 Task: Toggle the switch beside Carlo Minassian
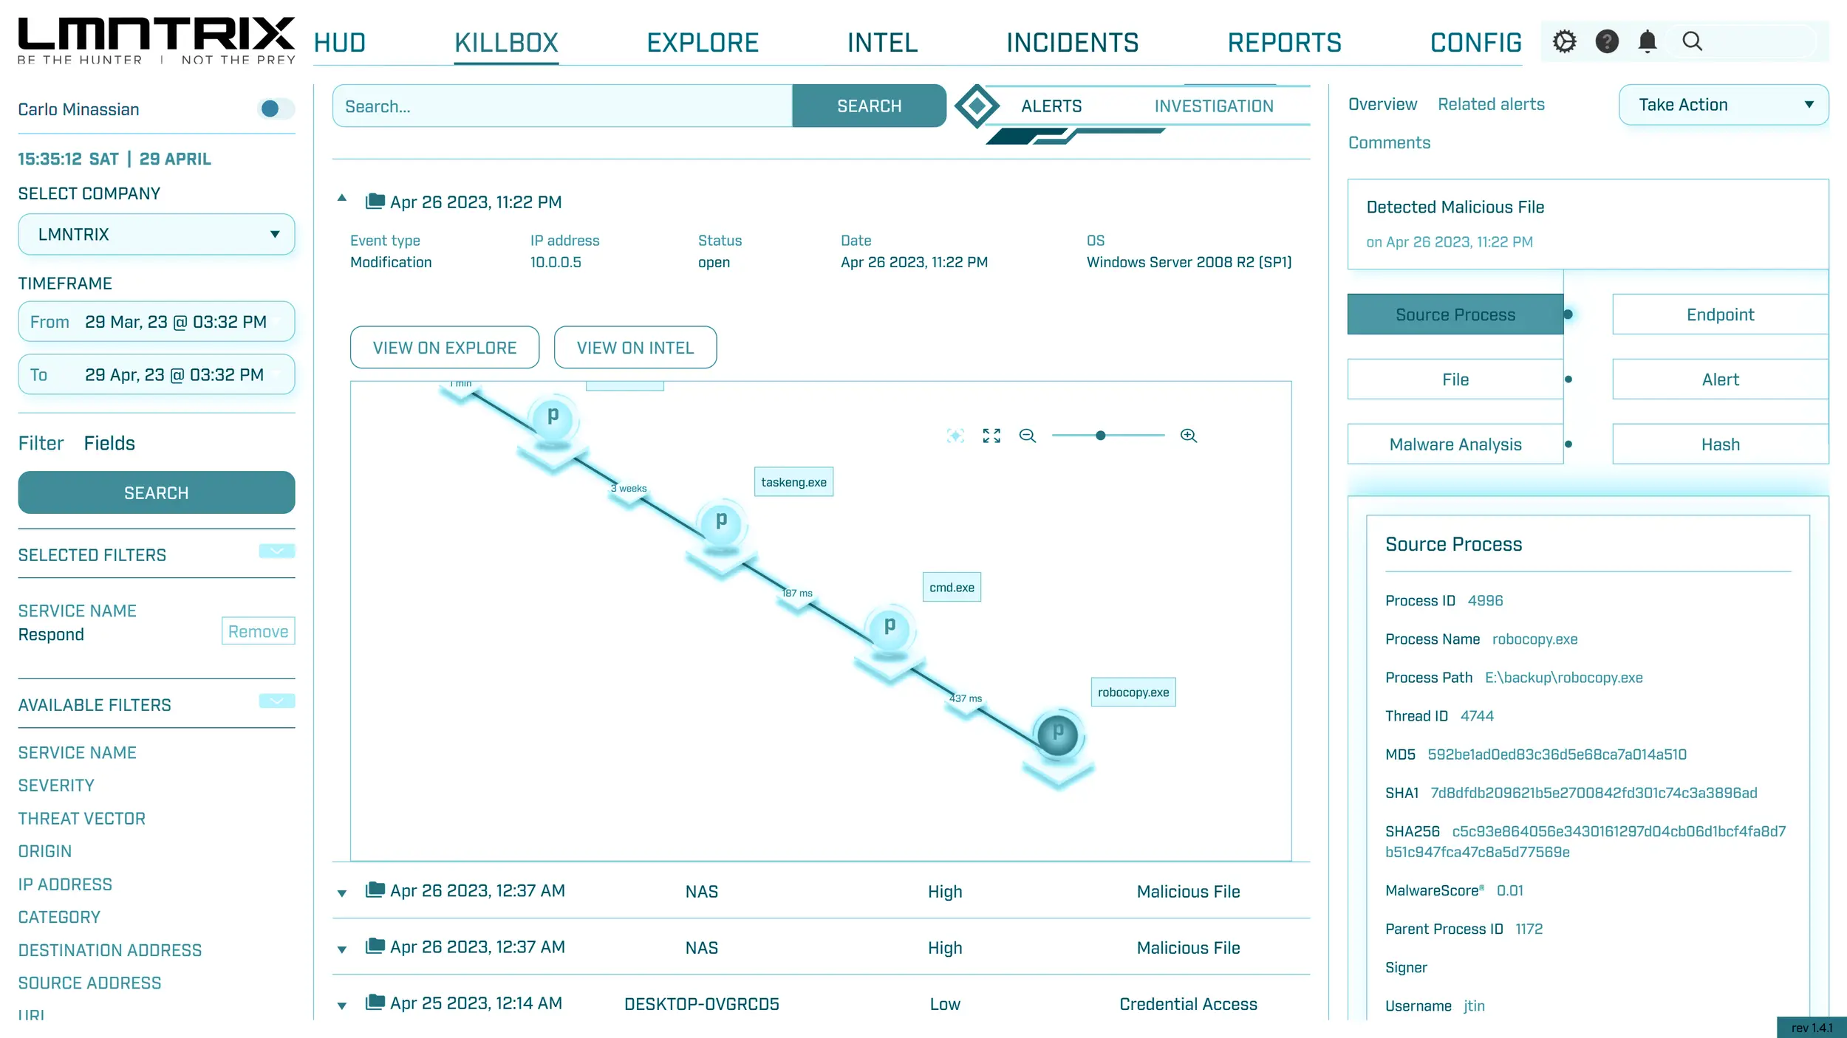[276, 109]
